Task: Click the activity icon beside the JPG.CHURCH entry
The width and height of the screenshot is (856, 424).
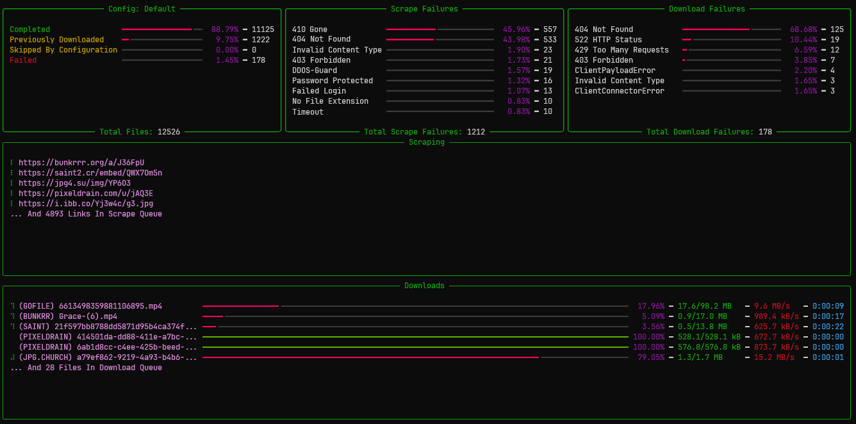Action: coord(11,357)
